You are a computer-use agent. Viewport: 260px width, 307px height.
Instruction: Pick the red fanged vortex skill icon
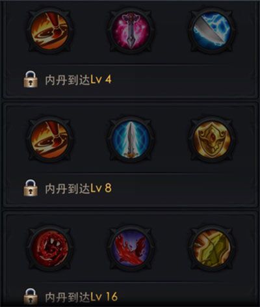click(49, 248)
